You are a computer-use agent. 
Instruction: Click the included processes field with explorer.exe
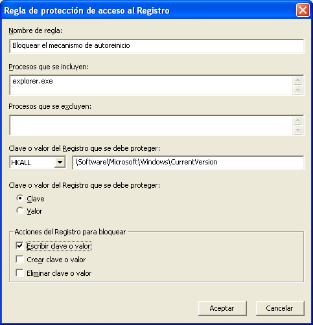pos(151,85)
